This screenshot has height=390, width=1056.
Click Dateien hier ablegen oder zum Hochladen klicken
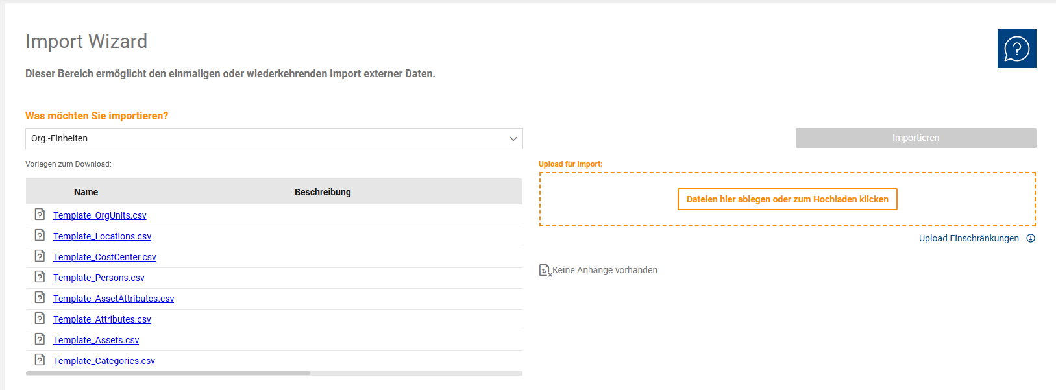(787, 199)
